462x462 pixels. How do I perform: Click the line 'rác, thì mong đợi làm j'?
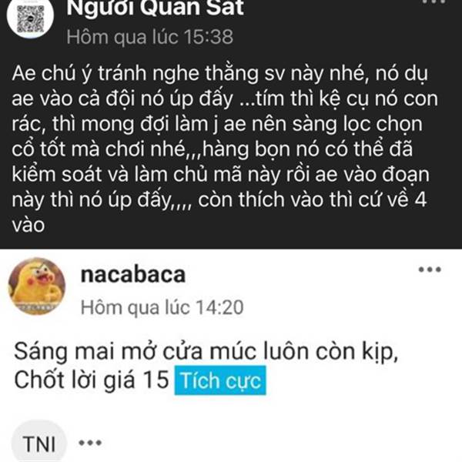click(217, 124)
